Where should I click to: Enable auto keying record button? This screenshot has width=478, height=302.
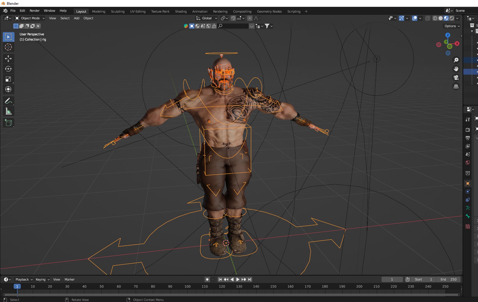(207, 279)
